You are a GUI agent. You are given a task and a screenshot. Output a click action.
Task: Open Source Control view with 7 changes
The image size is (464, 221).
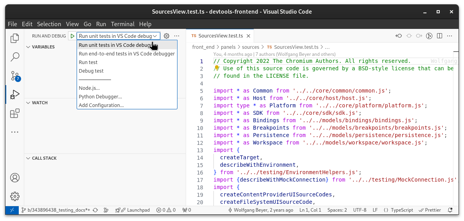(x=15, y=76)
